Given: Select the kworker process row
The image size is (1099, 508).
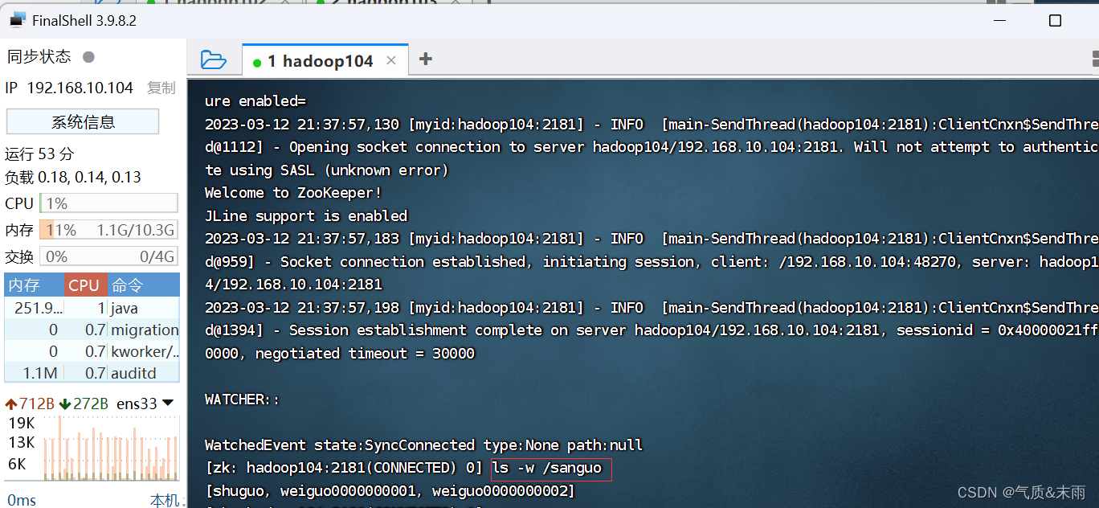Looking at the screenshot, I should [92, 351].
